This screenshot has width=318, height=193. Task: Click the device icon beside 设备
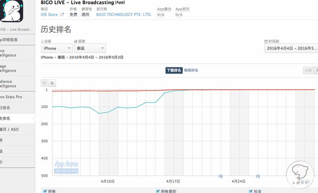click(42, 41)
